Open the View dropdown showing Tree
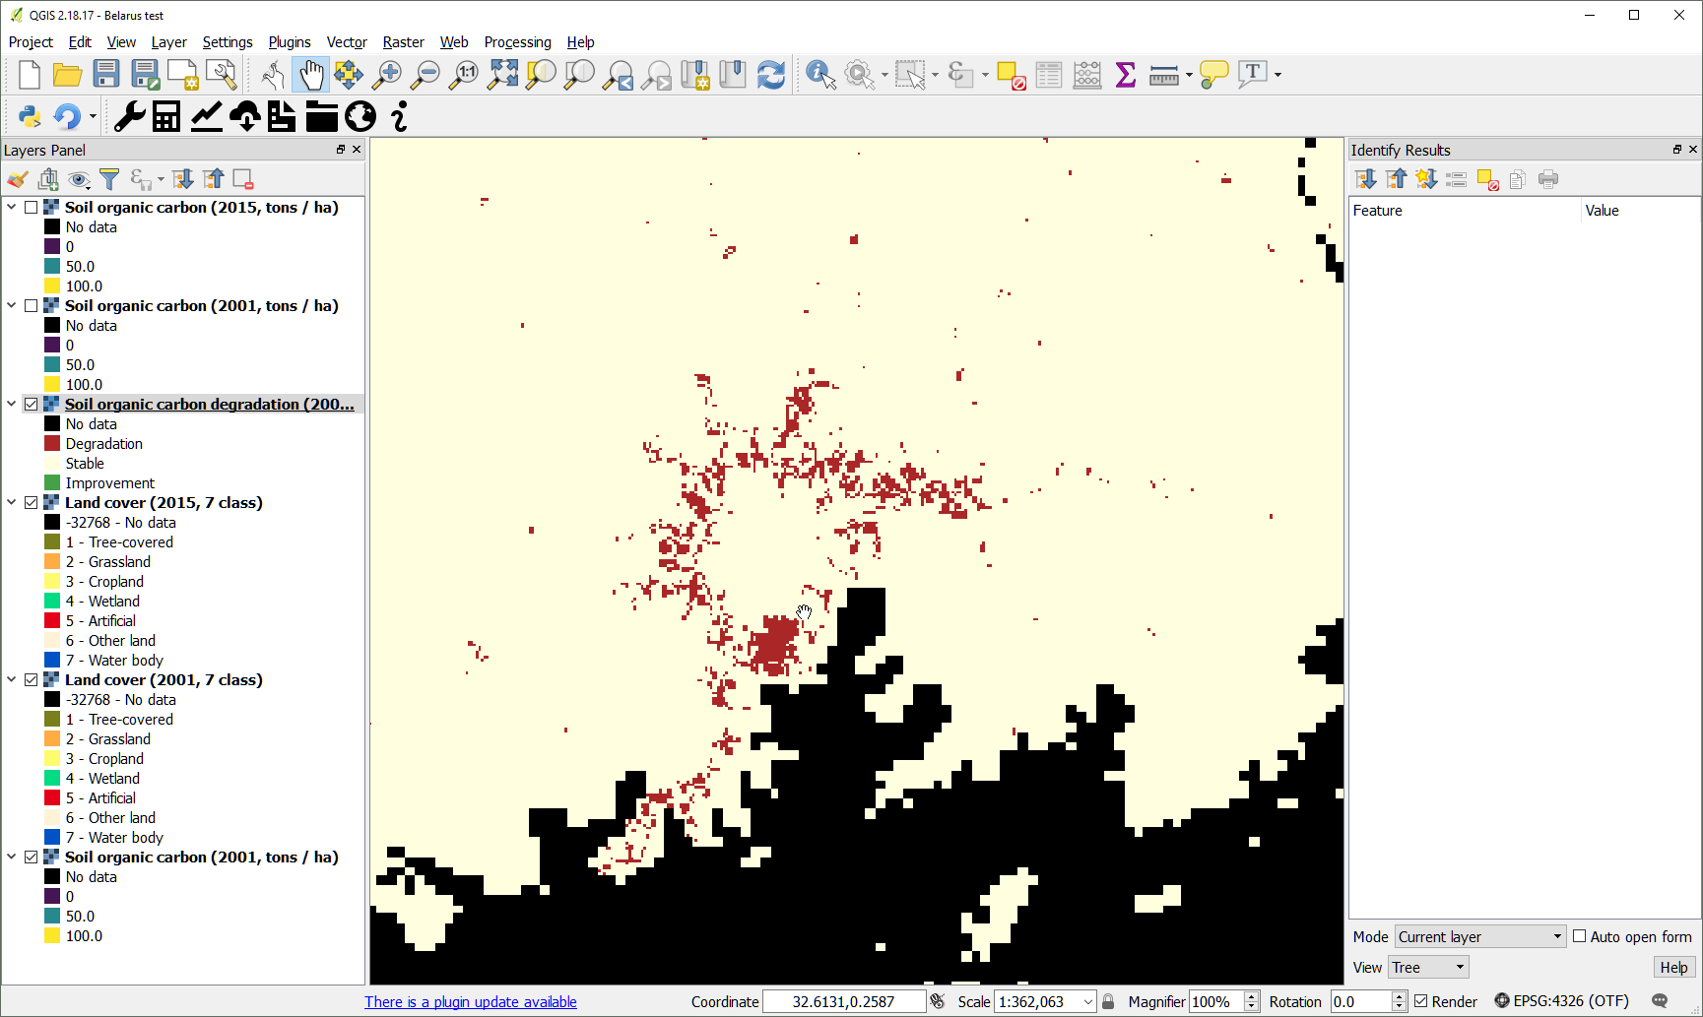 (1427, 967)
